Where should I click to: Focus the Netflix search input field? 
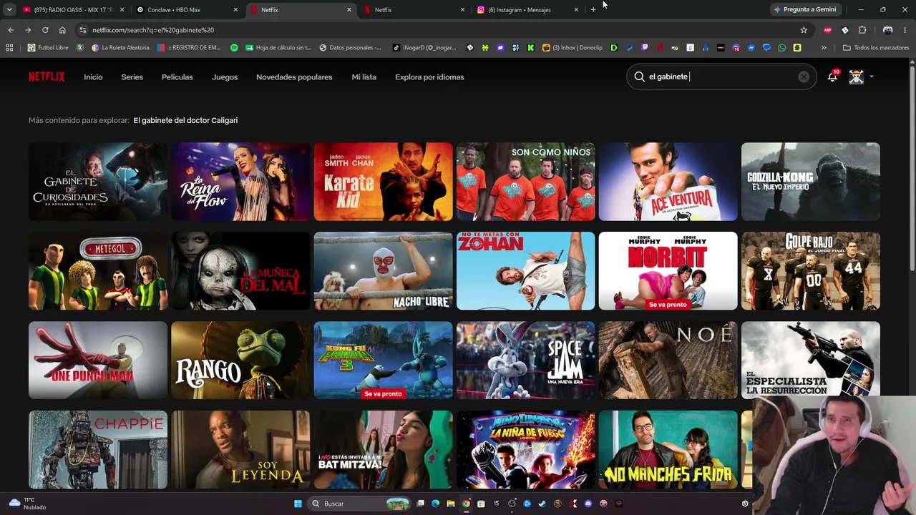721,77
